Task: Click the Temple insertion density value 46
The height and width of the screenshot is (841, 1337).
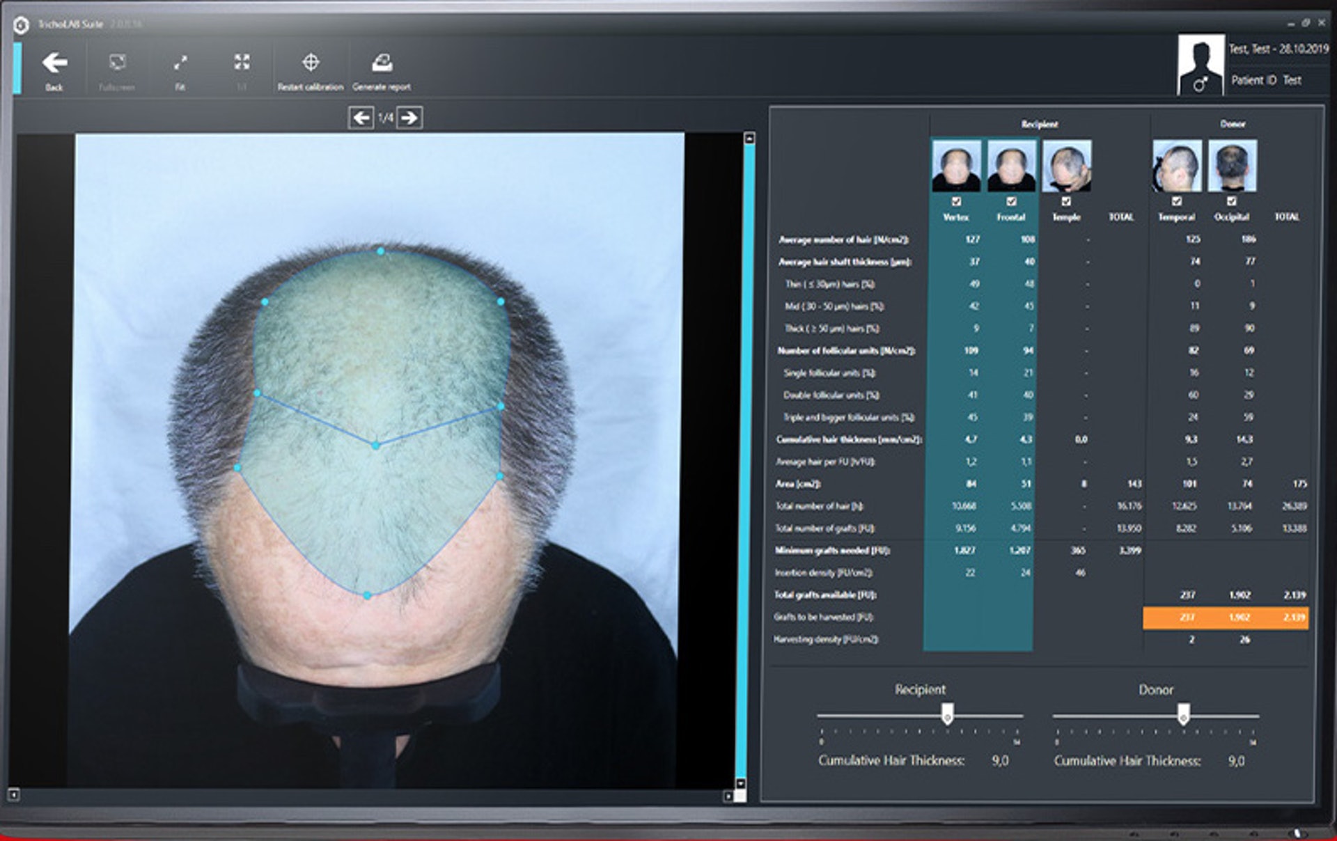Action: click(x=1080, y=573)
